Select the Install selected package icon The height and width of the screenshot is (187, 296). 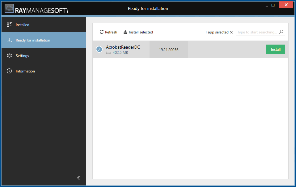tap(125, 32)
